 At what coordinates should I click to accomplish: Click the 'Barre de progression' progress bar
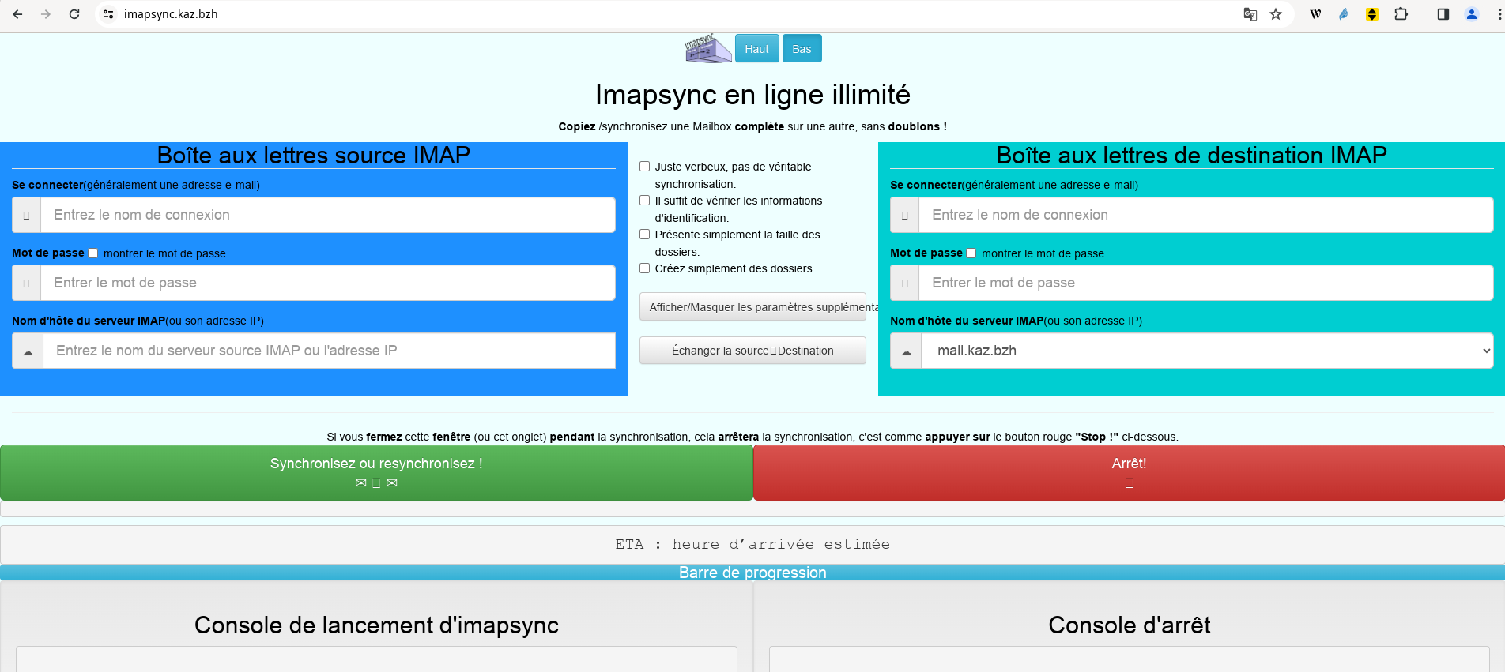click(x=752, y=573)
